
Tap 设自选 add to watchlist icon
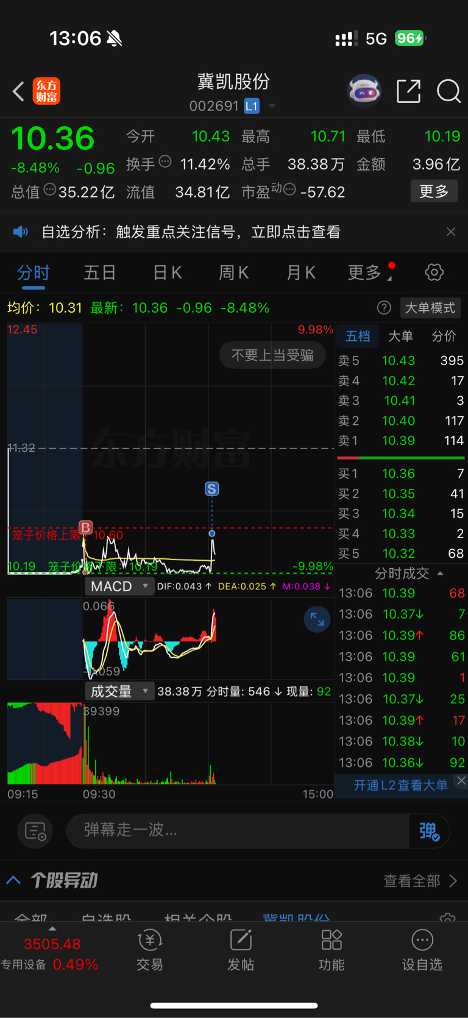coord(422,950)
